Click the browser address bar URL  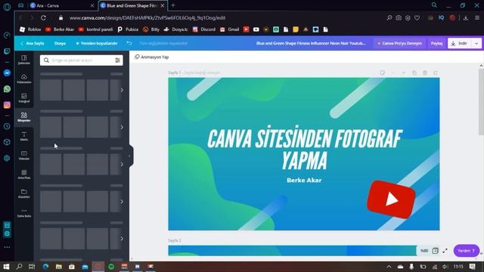pos(147,18)
